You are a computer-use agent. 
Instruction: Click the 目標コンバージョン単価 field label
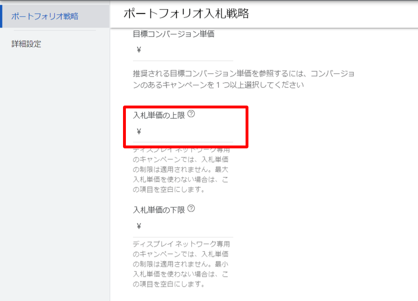point(172,34)
